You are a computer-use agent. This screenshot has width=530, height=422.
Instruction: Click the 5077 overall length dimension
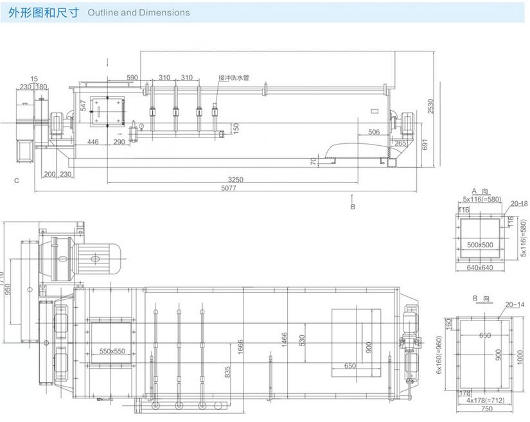tap(224, 188)
